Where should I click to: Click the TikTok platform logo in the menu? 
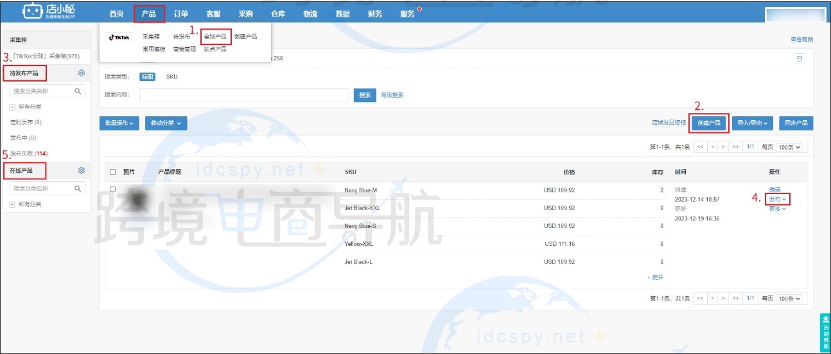[118, 37]
